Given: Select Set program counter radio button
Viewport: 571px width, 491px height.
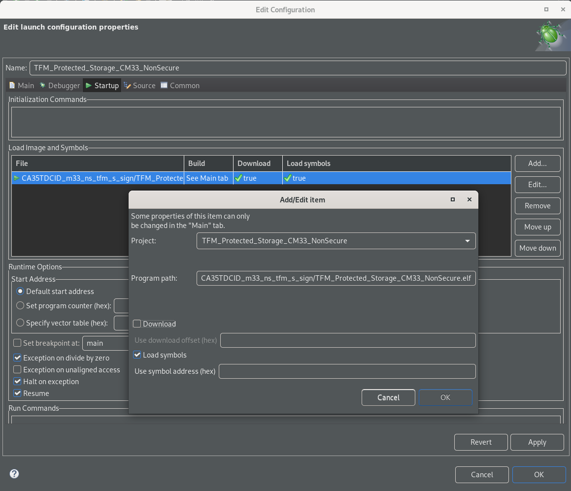Looking at the screenshot, I should (x=20, y=305).
